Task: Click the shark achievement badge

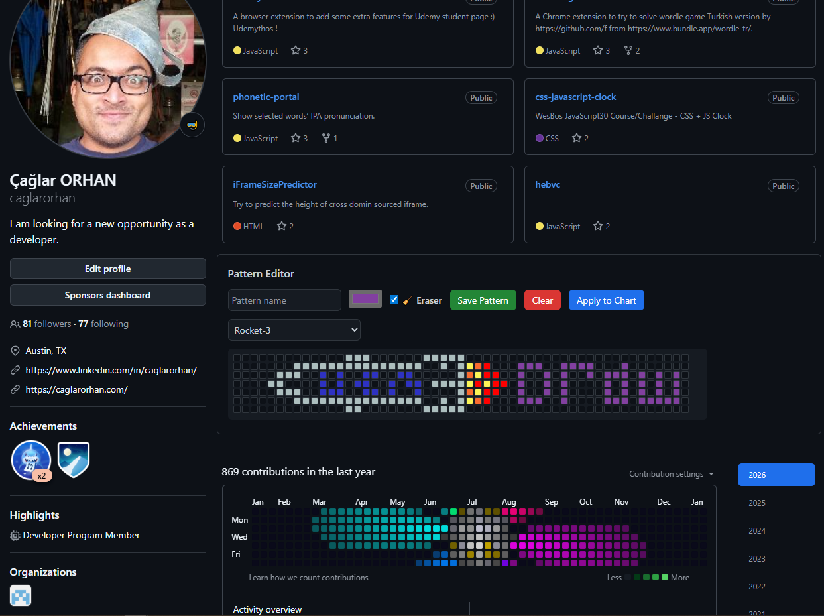Action: 31,460
